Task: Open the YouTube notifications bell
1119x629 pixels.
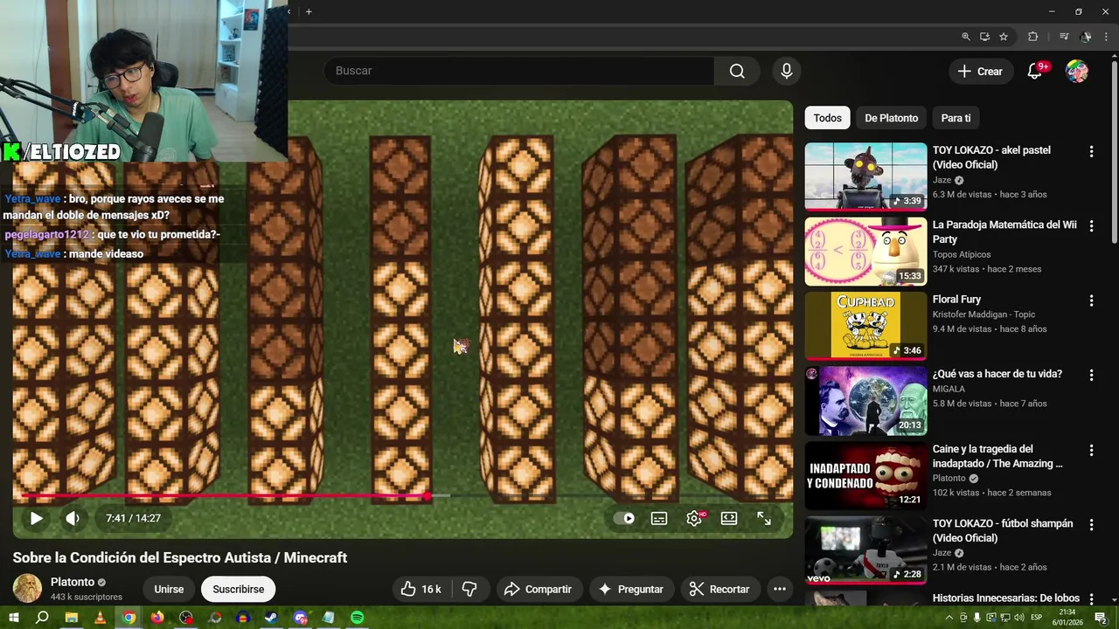Action: tap(1035, 72)
